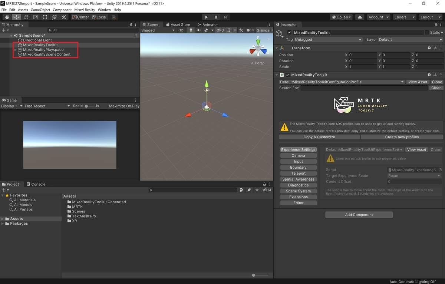Toggle 2D view mode in the scene
This screenshot has height=284, width=445.
(x=181, y=30)
